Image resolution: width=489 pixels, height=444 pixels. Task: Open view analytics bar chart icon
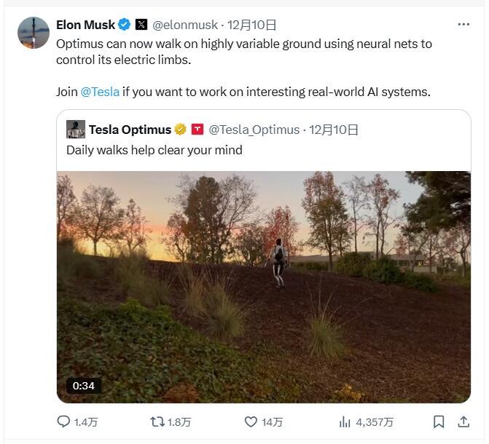pyautogui.click(x=345, y=421)
